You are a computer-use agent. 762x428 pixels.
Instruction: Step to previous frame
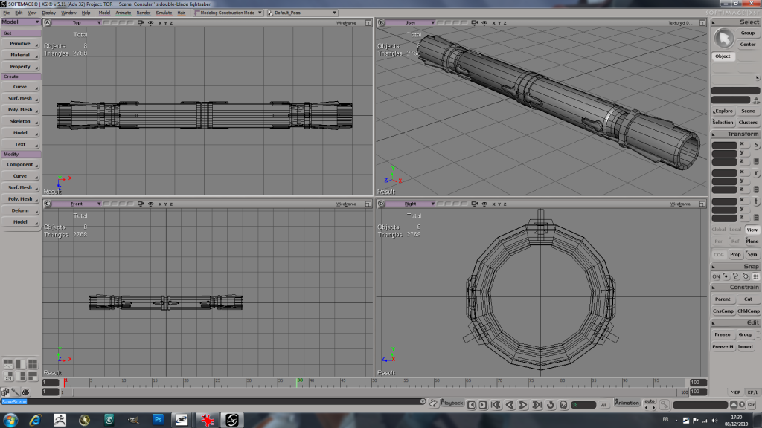pos(471,405)
